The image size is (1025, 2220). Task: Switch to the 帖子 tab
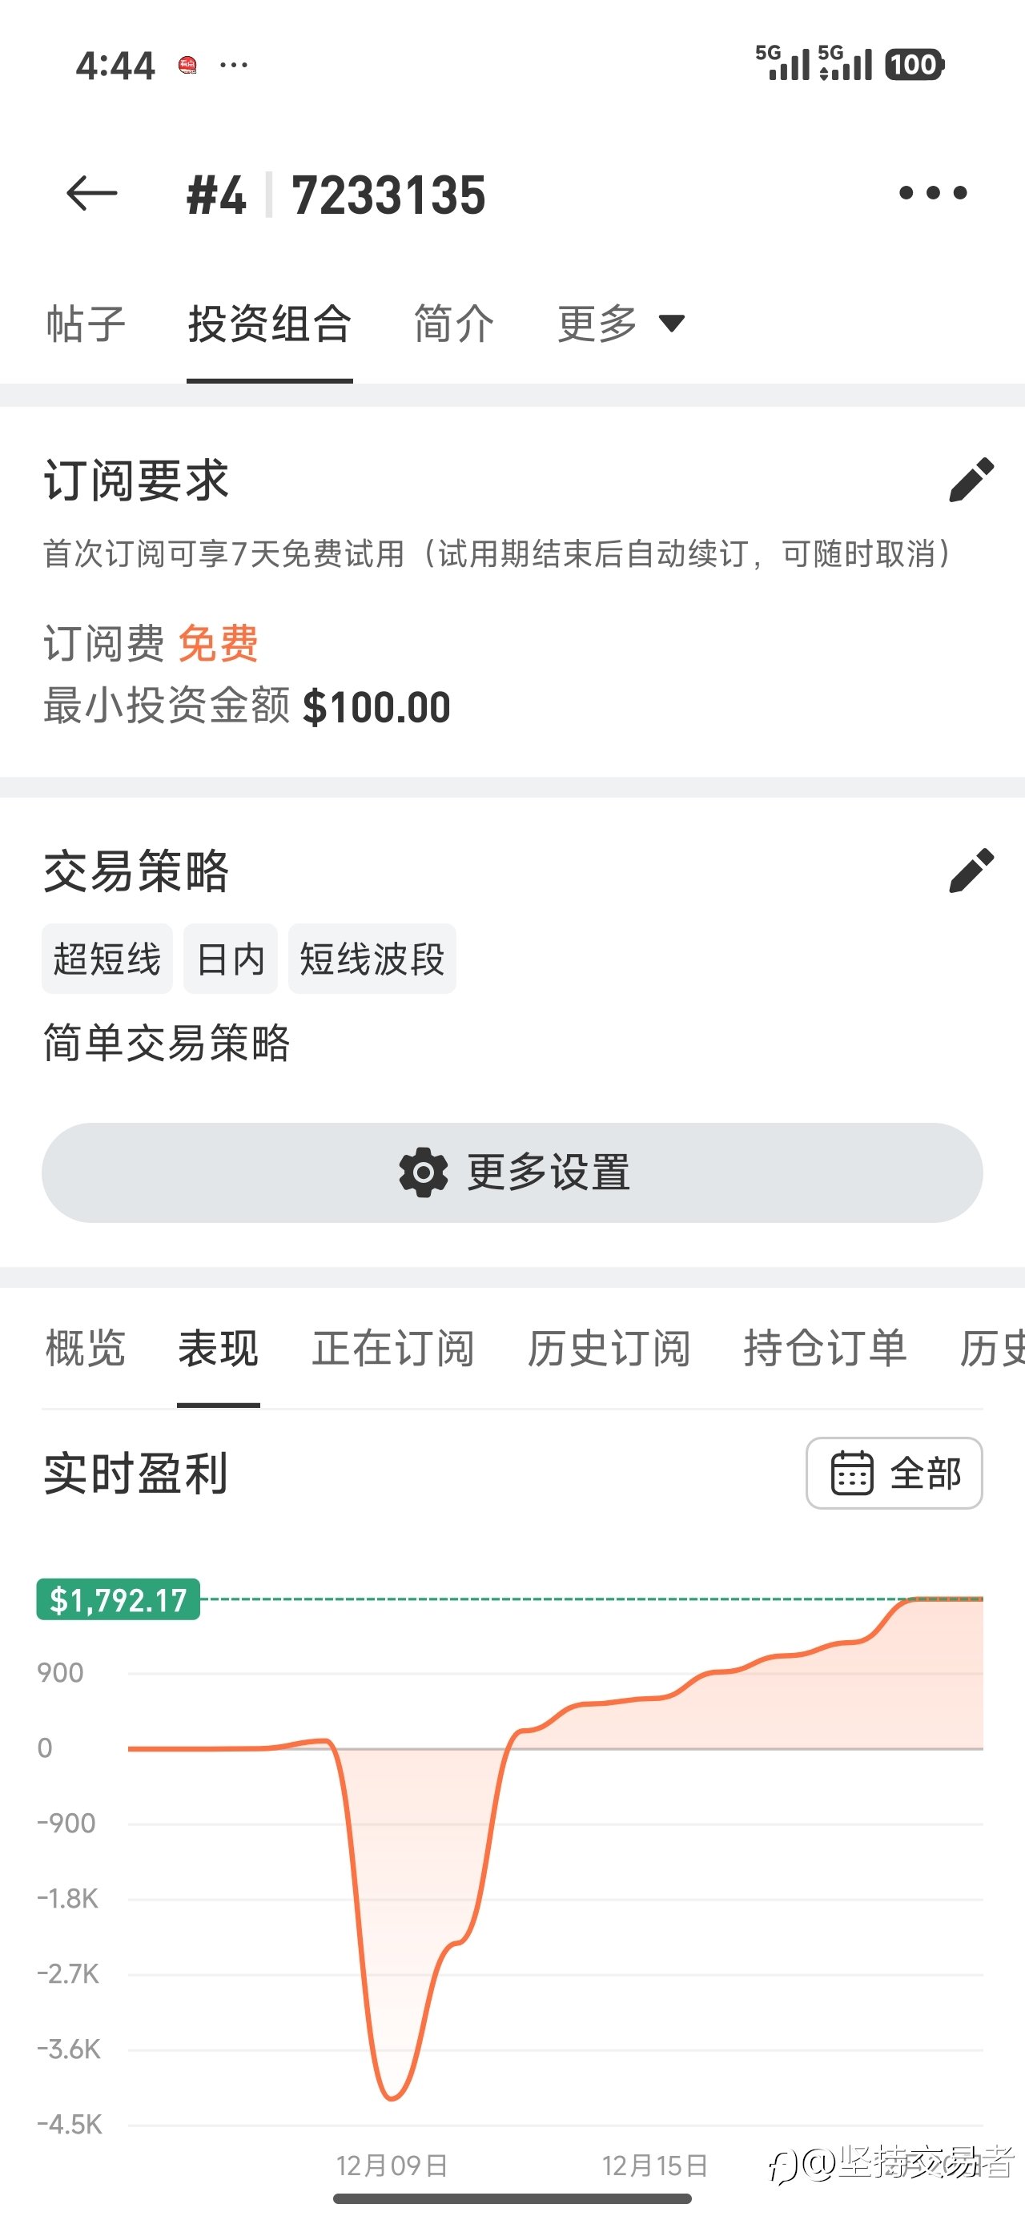[x=86, y=324]
